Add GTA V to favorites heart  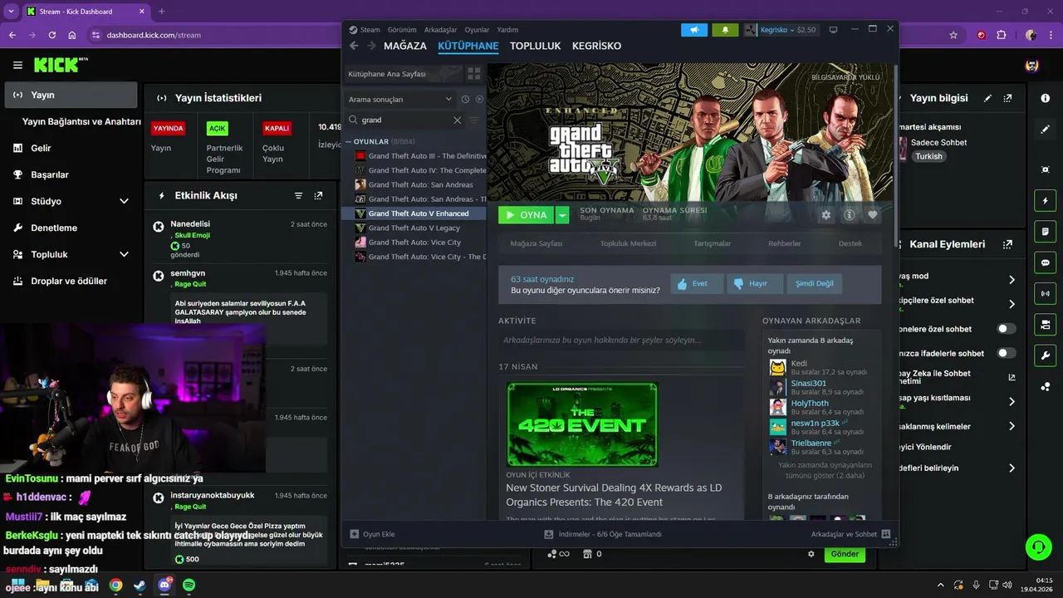click(872, 214)
